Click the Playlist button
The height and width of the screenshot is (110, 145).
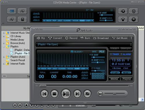127,79
